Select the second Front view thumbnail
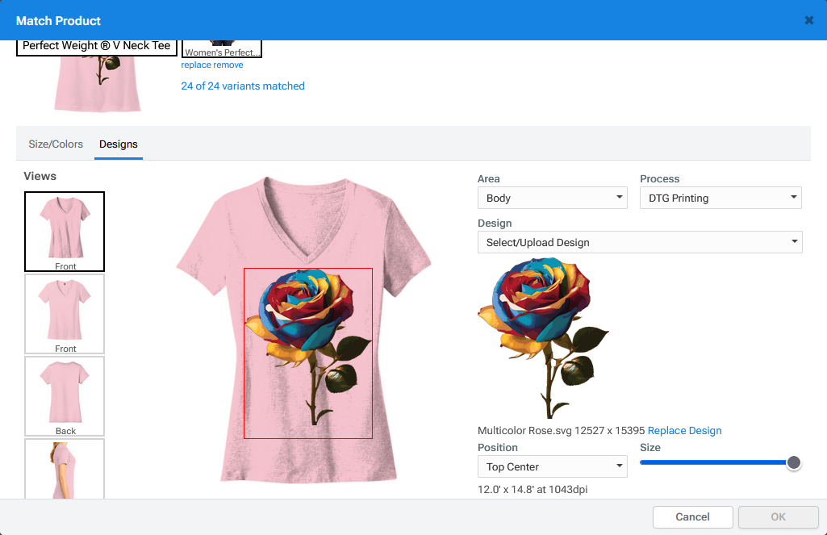827x535 pixels. click(65, 313)
